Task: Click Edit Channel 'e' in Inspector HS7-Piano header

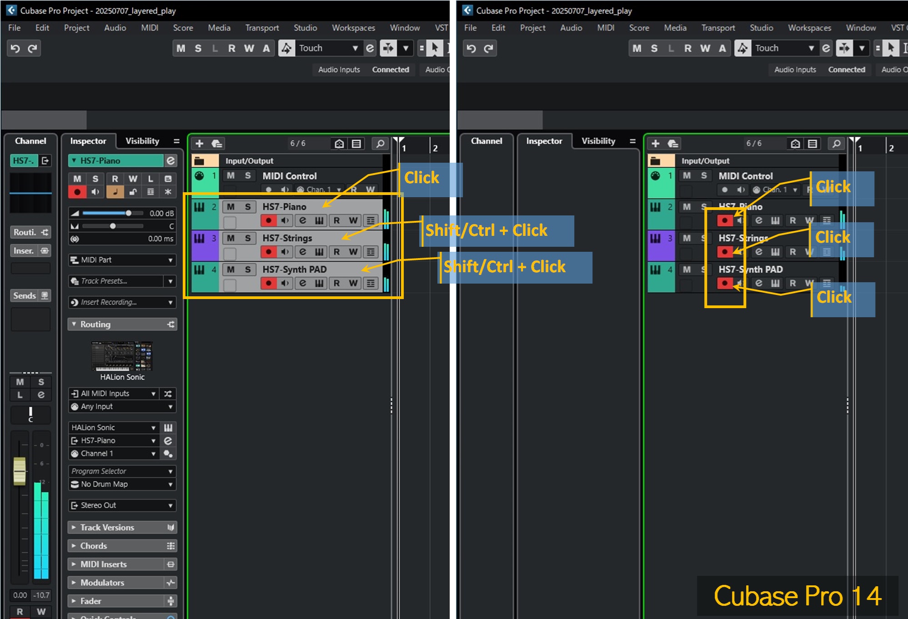Action: coord(171,160)
